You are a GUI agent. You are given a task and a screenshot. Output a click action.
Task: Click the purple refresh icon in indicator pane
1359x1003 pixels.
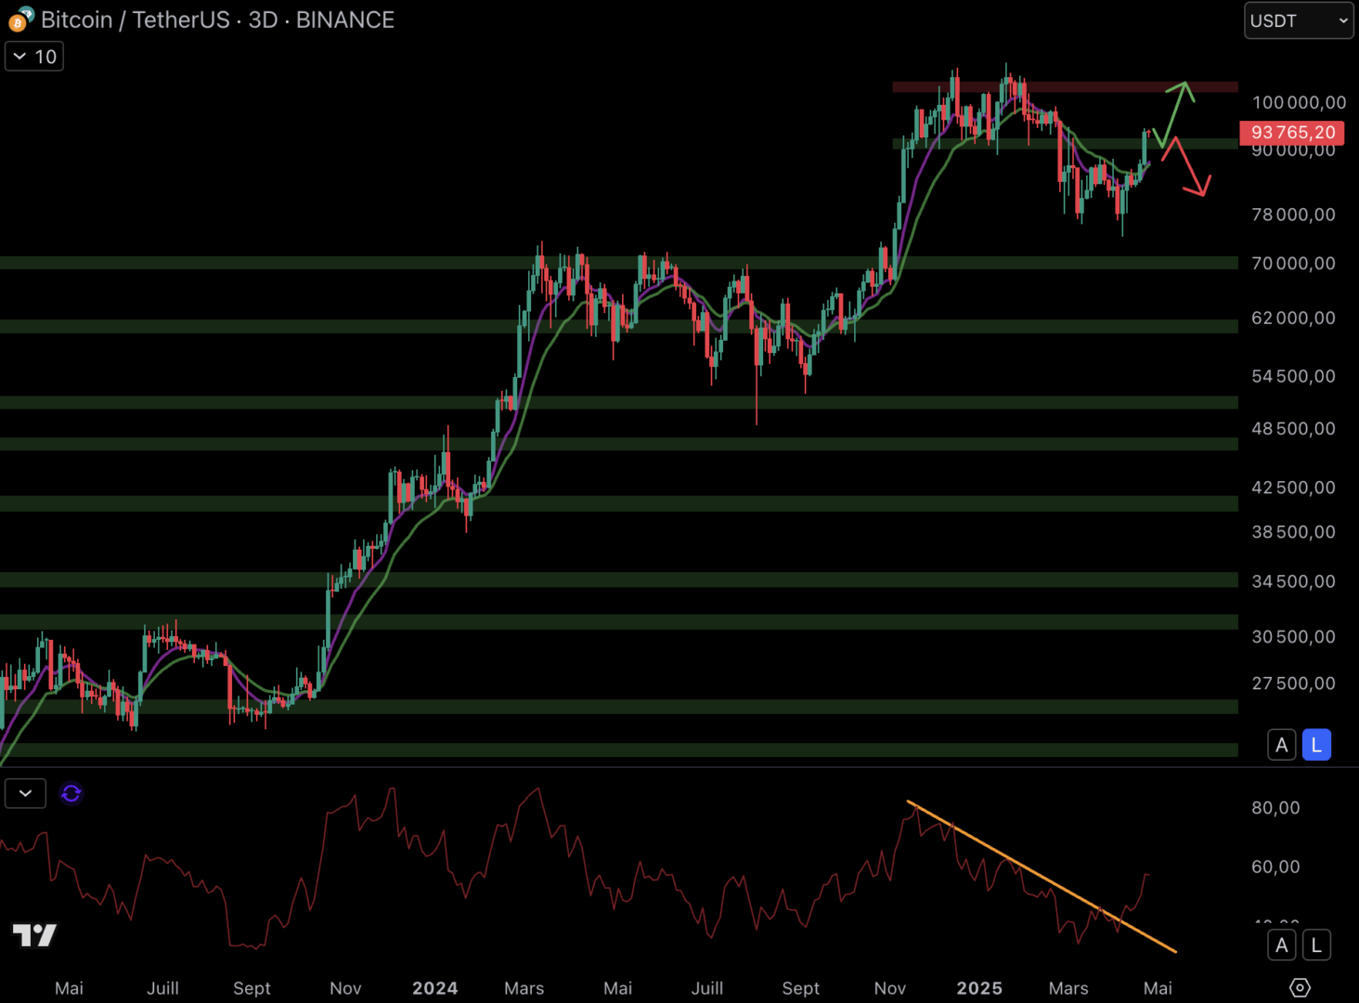71,793
